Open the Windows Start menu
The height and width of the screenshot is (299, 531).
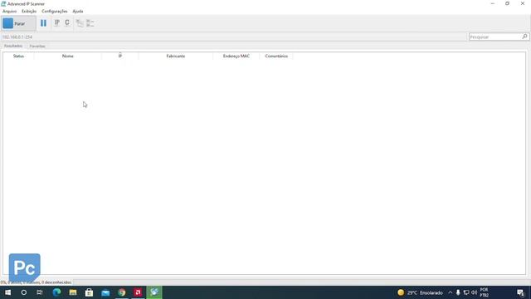pos(7,292)
